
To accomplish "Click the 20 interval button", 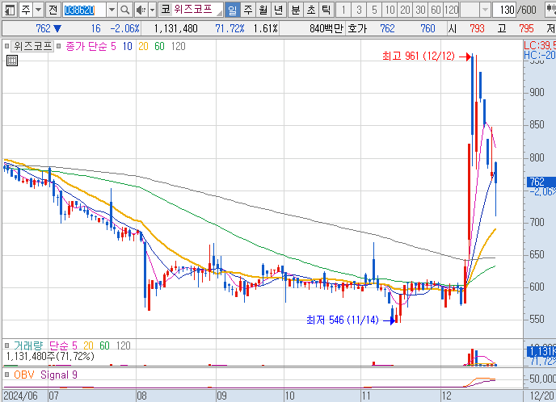I will 405,10.
